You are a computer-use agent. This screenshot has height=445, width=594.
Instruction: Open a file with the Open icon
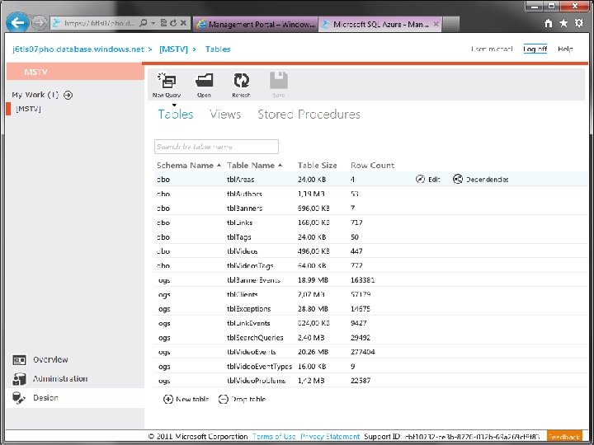(205, 80)
